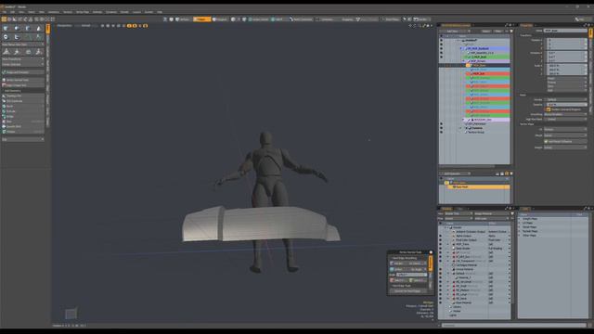Select the red highlighted item in Item List

click(487, 73)
